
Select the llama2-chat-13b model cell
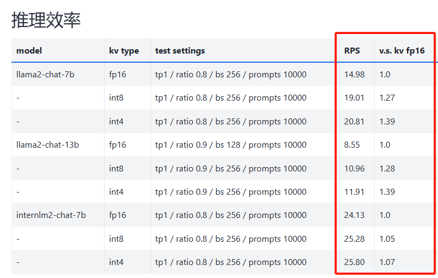tap(48, 145)
